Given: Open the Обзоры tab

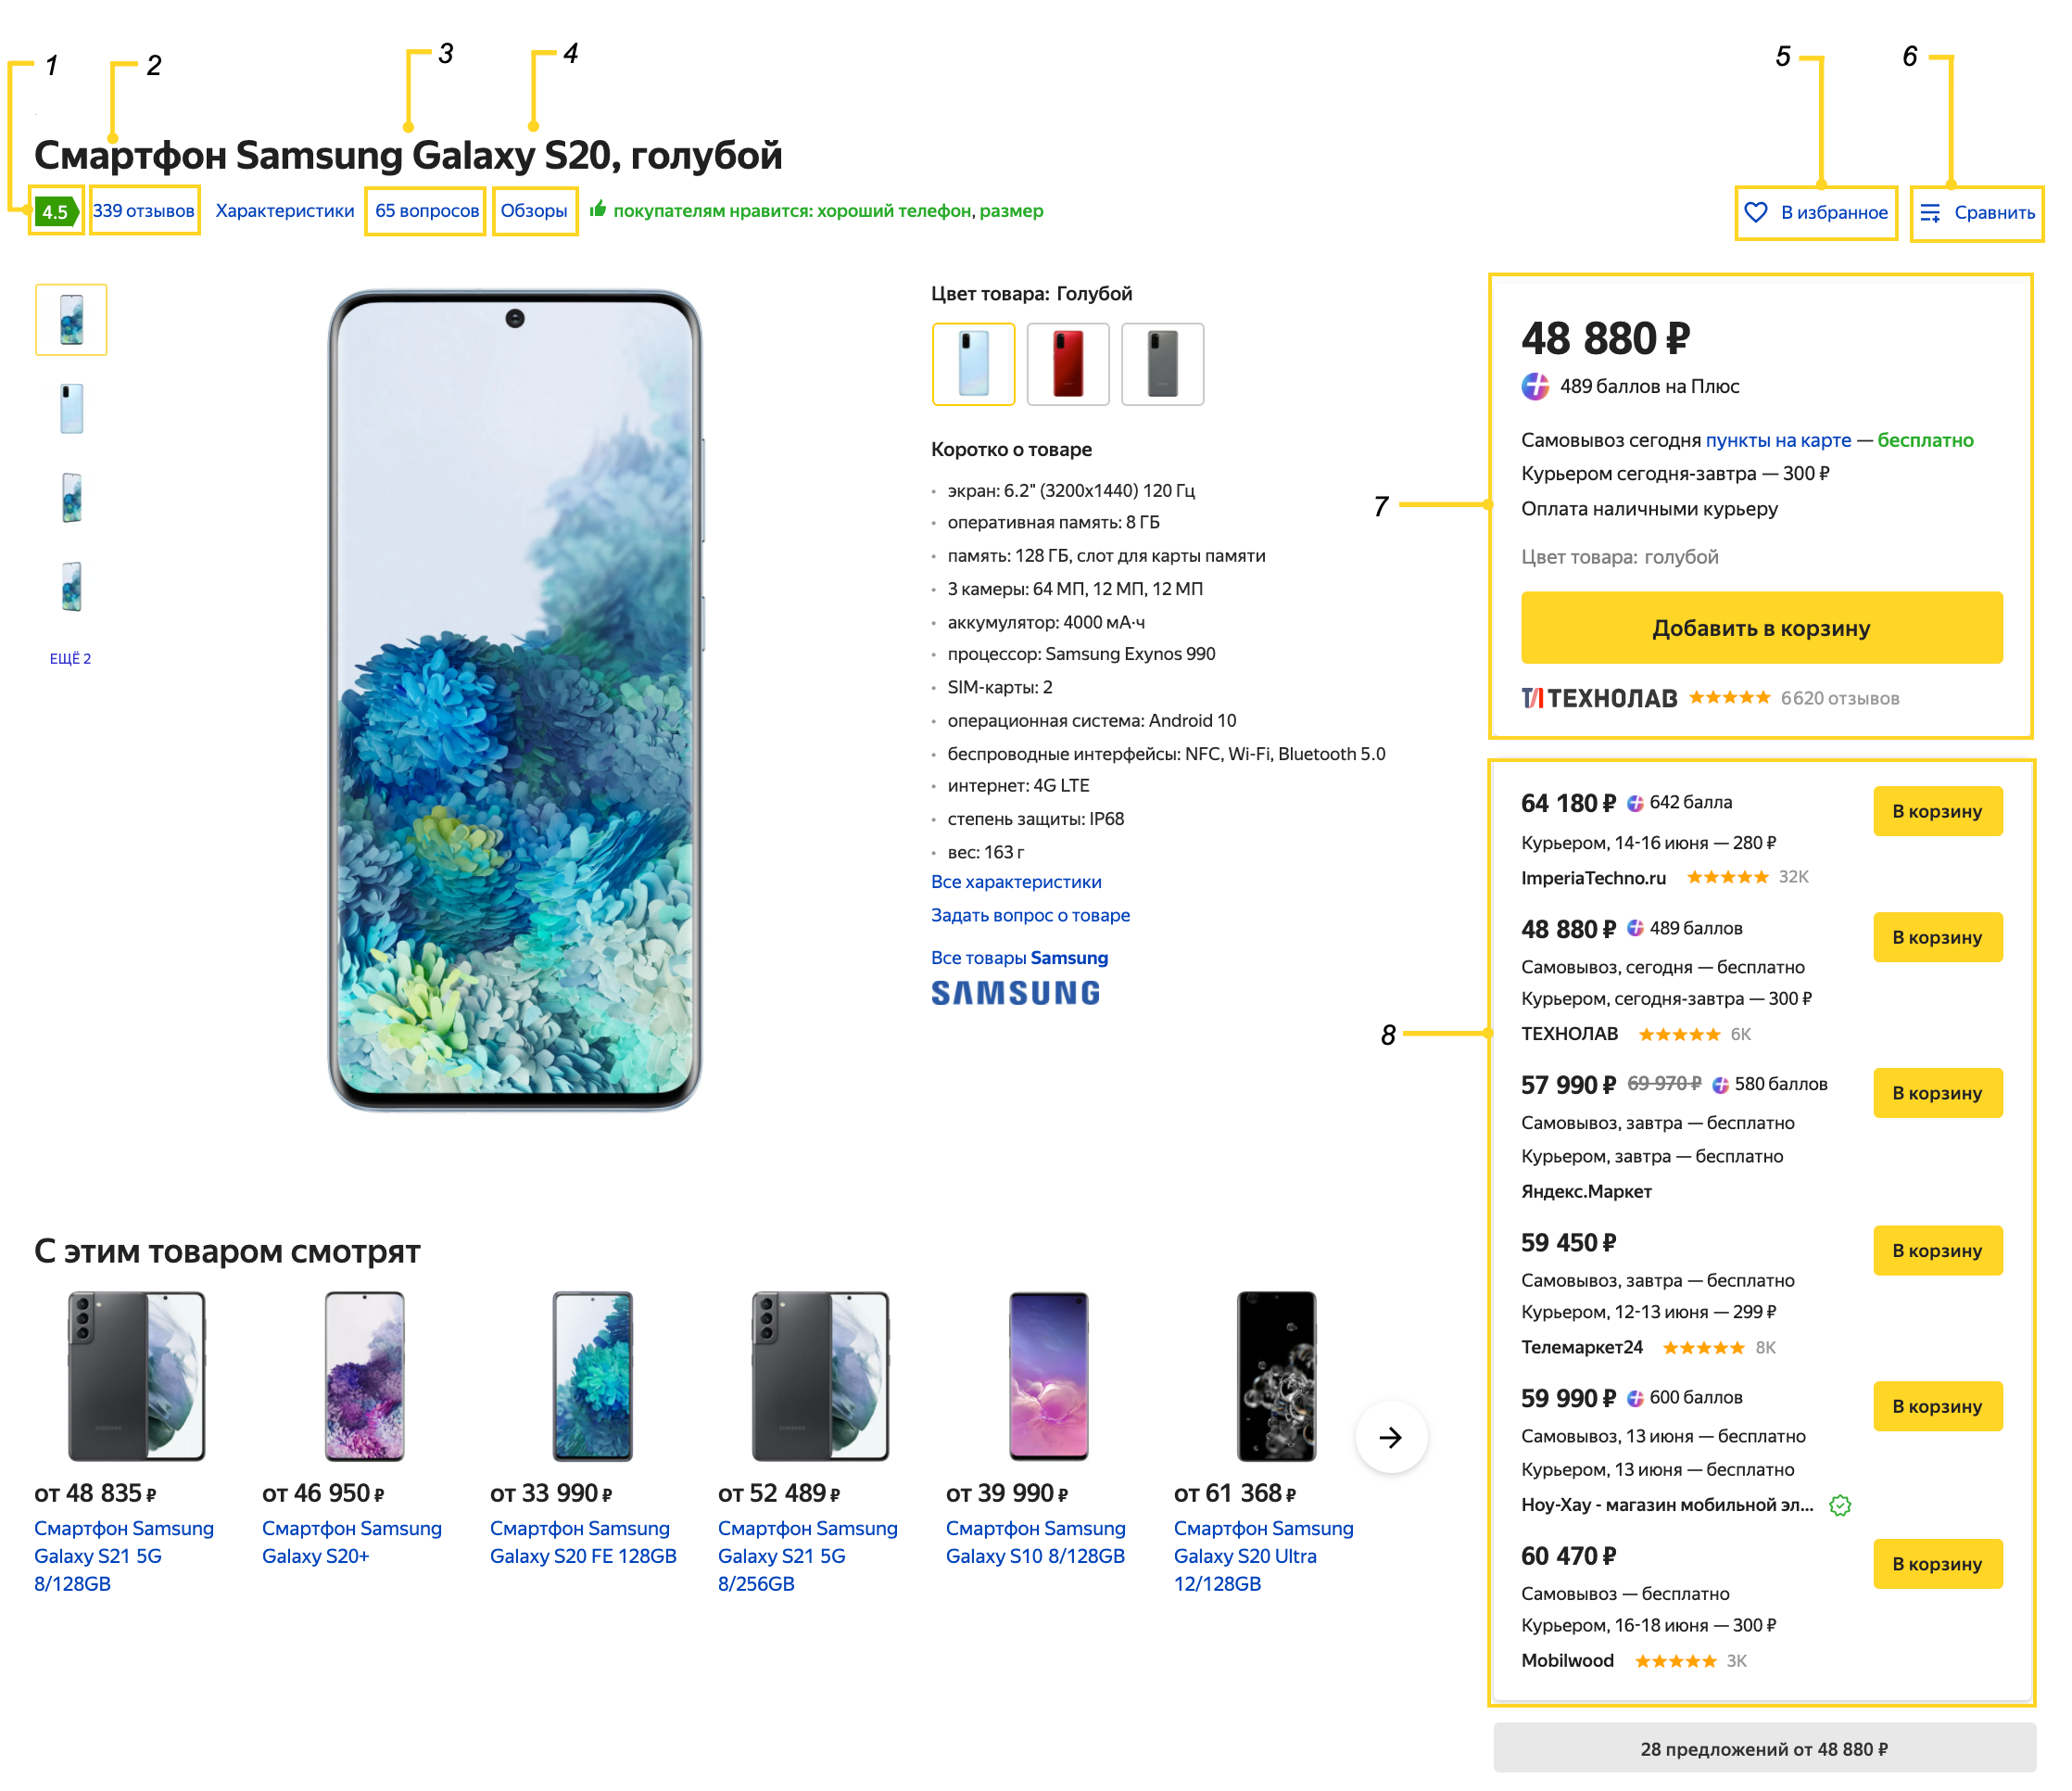Looking at the screenshot, I should 534,211.
